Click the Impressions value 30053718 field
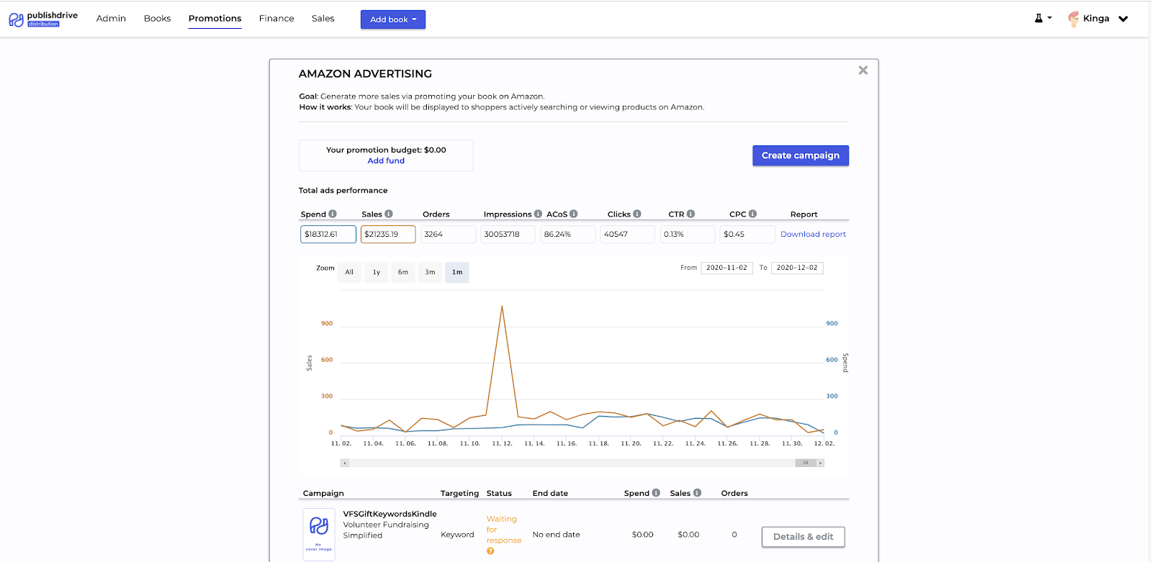This screenshot has height=562, width=1152. 508,234
